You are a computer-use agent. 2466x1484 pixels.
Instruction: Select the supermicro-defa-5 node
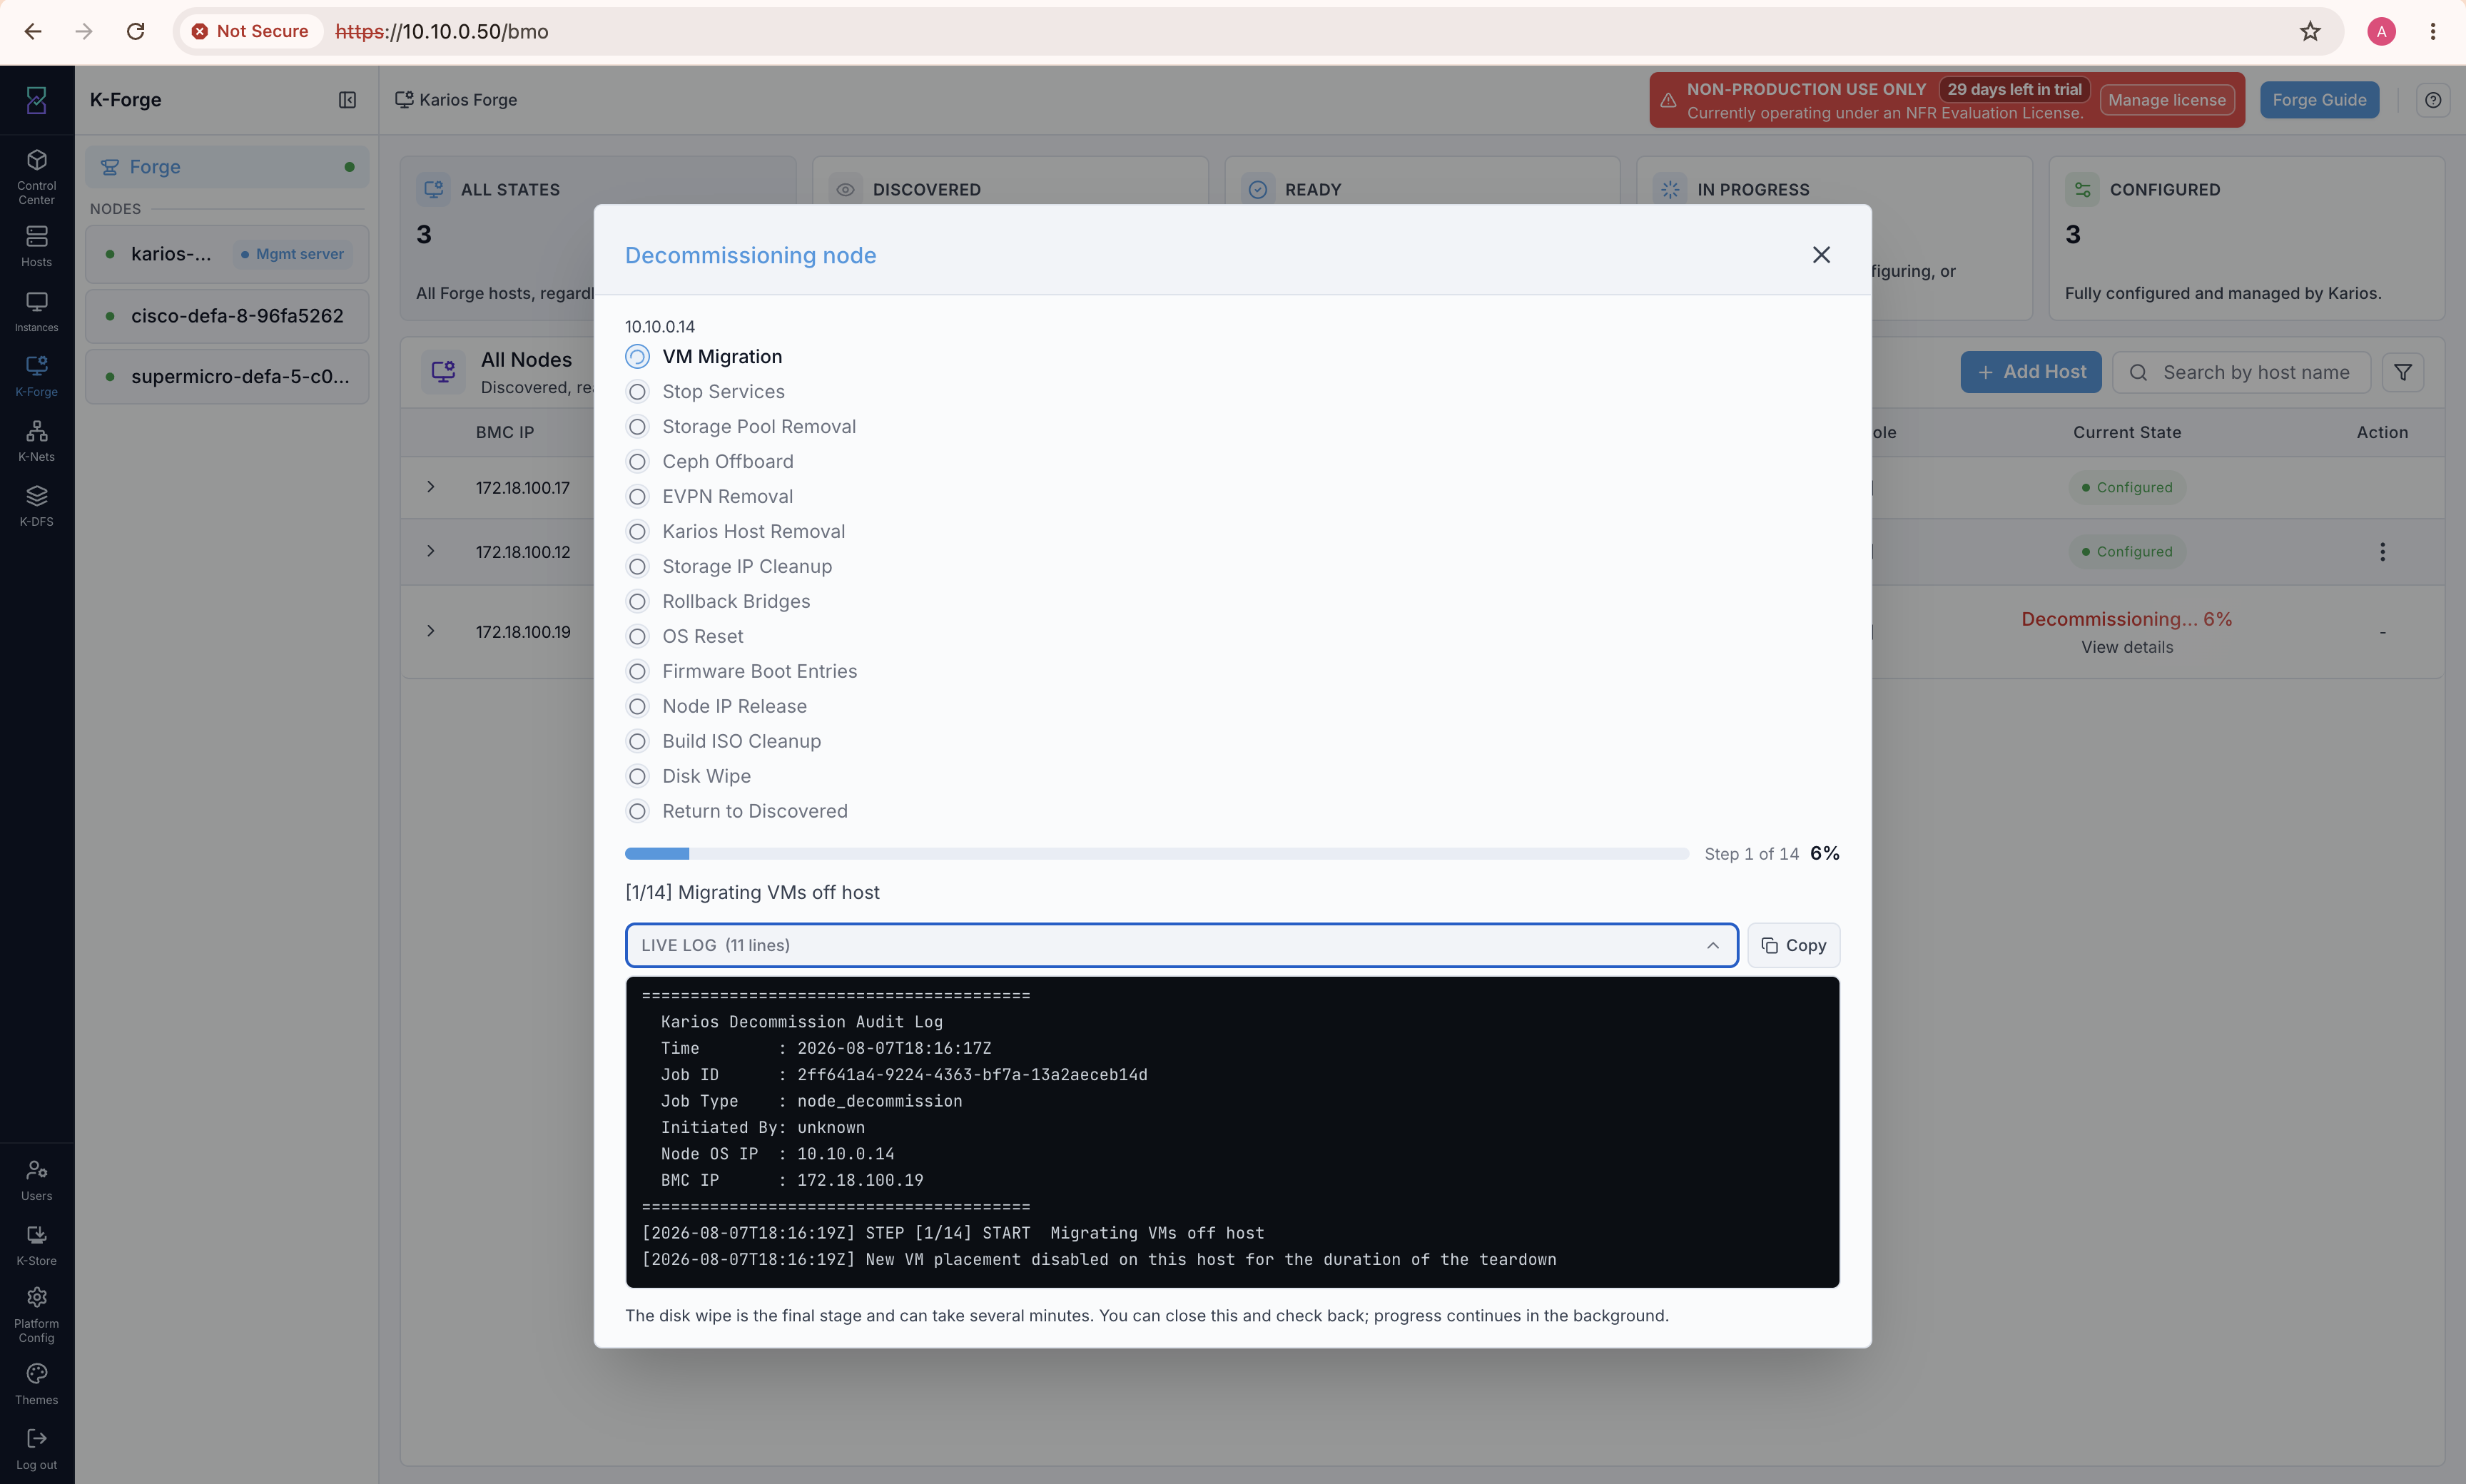pyautogui.click(x=227, y=377)
